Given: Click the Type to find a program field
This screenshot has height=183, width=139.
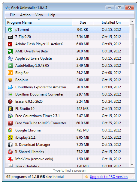Looking at the screenshot, I should tap(70, 170).
